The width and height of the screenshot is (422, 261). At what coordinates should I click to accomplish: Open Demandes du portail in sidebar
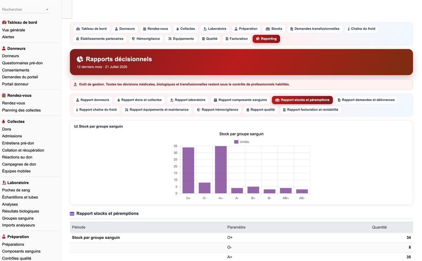click(x=20, y=77)
